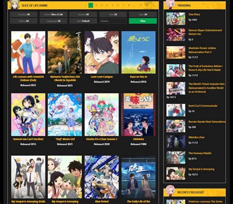Open the Season All dropdown

click(83, 14)
